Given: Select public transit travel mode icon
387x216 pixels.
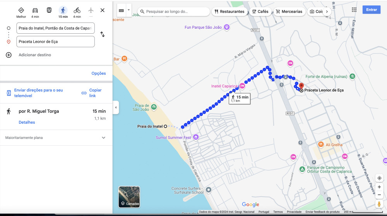Looking at the screenshot, I should click(49, 10).
